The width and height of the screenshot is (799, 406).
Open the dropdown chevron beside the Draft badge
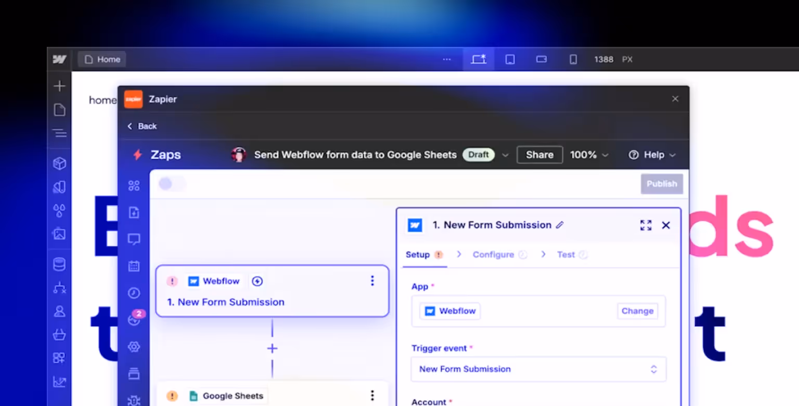point(505,155)
